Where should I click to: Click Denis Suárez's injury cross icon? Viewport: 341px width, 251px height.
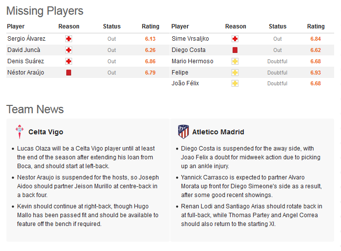[69, 61]
